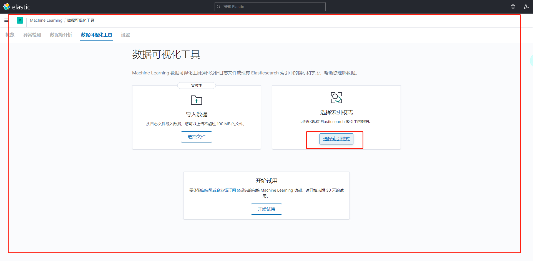
Task: Select the 数据可视化工具 tab
Action: point(97,35)
